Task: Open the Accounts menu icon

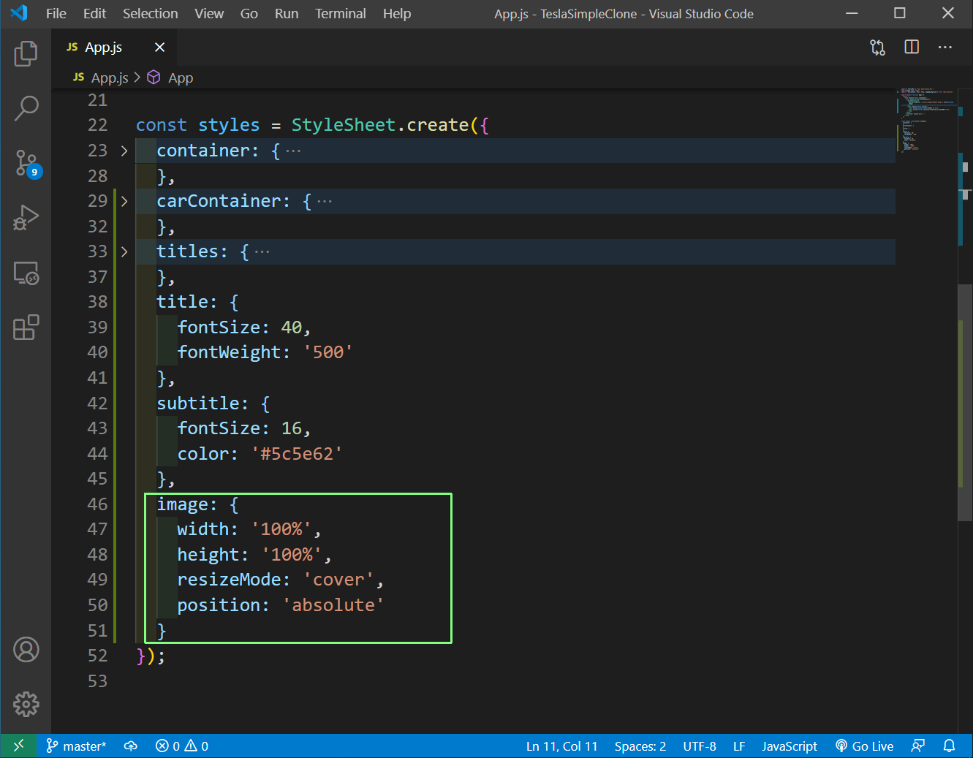Action: click(x=26, y=649)
